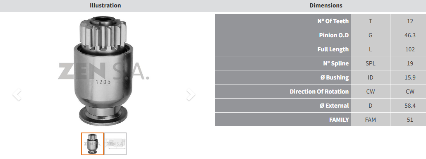The width and height of the screenshot is (426, 159).
Task: Click the next image arrow
Action: [x=191, y=94]
